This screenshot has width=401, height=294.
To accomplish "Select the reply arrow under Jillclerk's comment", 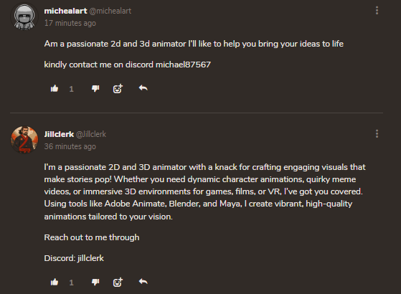I will [143, 282].
